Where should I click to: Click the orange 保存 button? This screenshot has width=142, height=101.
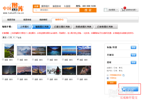point(112,83)
